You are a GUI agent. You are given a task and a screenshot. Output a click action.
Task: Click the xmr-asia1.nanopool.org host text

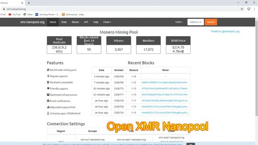coord(171,137)
